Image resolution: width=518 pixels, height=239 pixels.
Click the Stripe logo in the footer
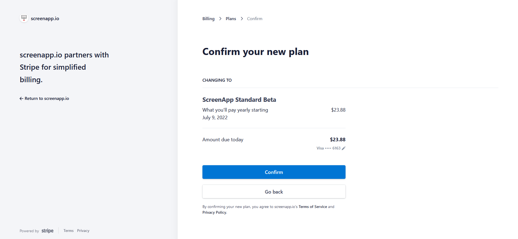pyautogui.click(x=47, y=231)
